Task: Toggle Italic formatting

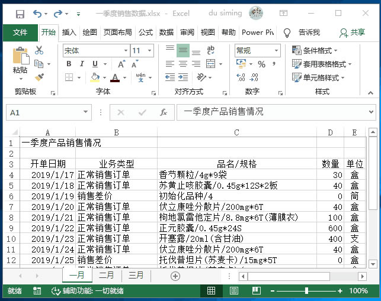Action: tap(82, 64)
